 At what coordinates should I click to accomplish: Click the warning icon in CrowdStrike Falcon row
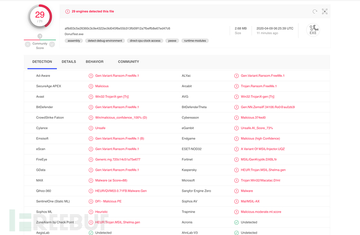coord(91,118)
